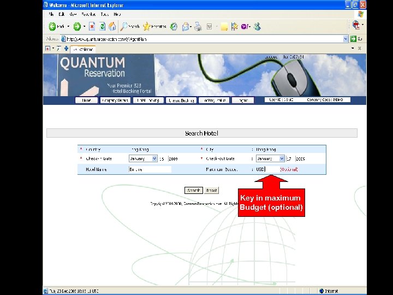This screenshot has width=393, height=295.
Task: Click the Favorites Center star icon
Action: click(47, 49)
